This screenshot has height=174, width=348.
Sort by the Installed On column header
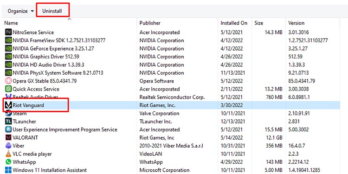[x=234, y=23]
